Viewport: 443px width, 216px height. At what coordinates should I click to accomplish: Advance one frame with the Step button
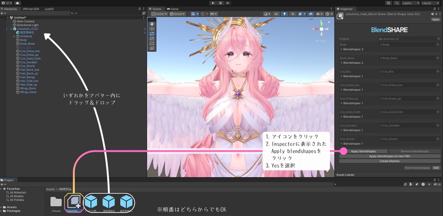(228, 3)
